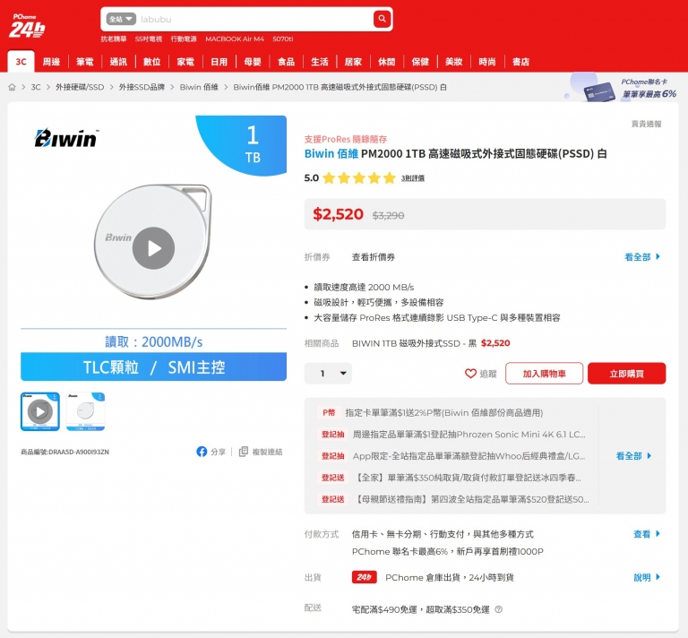Click the 立即購買 button
The height and width of the screenshot is (638, 688).
[x=626, y=374]
